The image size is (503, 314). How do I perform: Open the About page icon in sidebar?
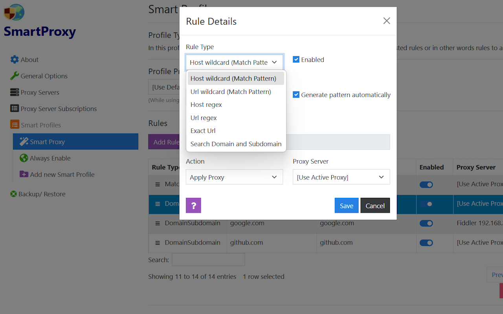(x=14, y=59)
